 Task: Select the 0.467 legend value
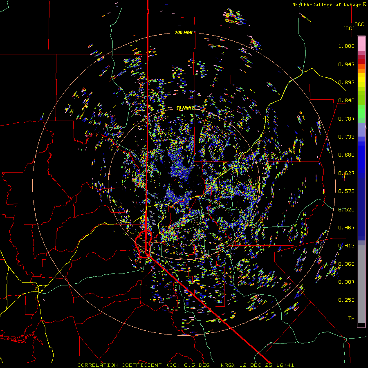[x=346, y=228]
